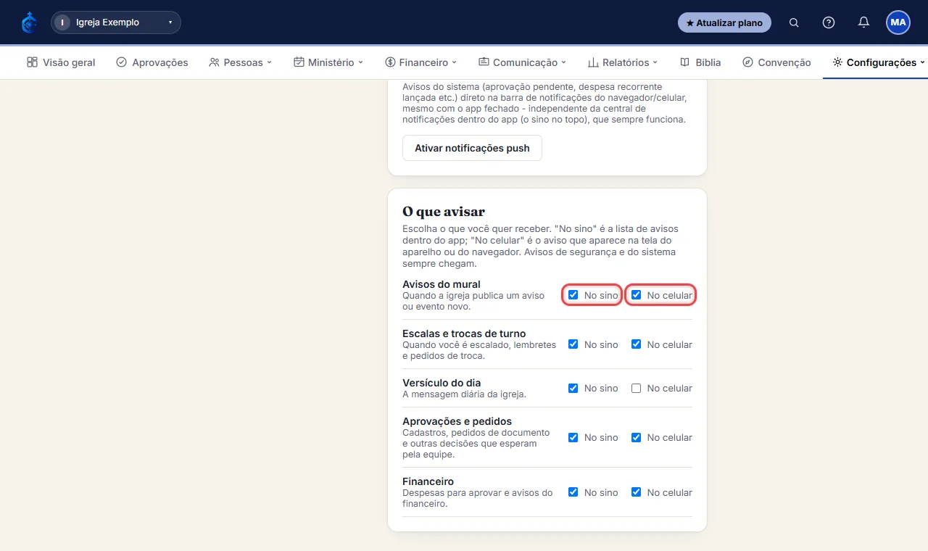Viewport: 928px width, 551px height.
Task: Open the Igreja Exemplo church selector dropdown
Action: [x=116, y=22]
